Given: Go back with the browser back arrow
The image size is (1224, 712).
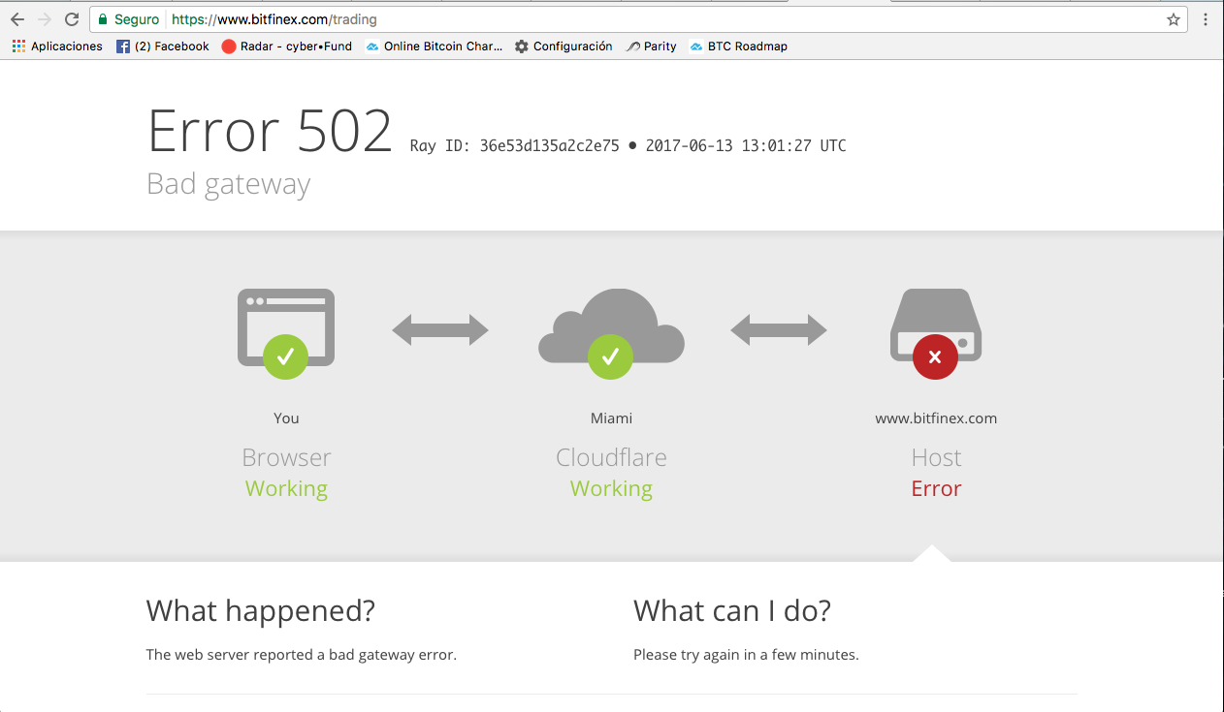Looking at the screenshot, I should pyautogui.click(x=17, y=19).
